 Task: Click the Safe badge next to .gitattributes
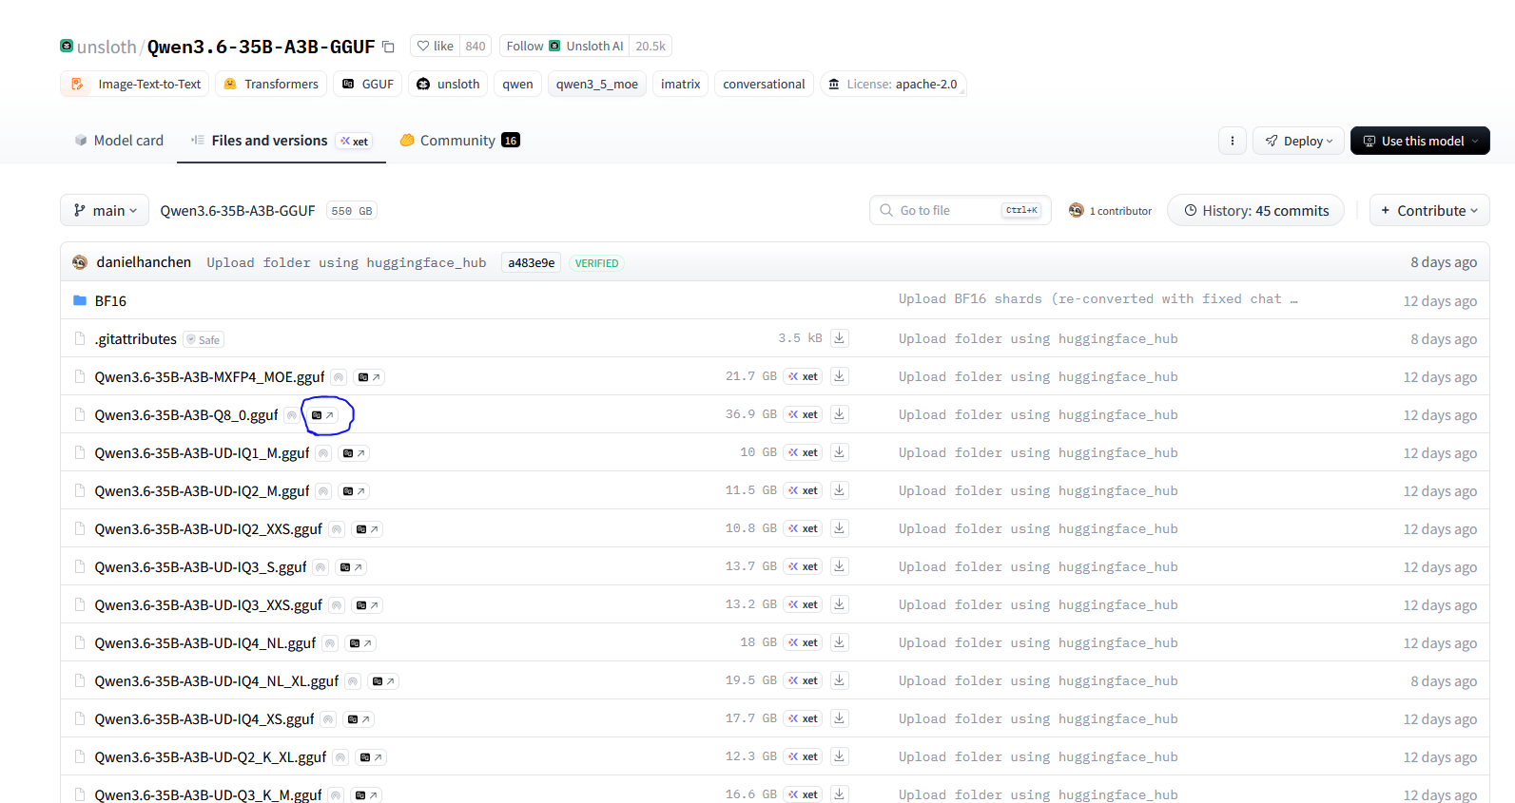204,339
